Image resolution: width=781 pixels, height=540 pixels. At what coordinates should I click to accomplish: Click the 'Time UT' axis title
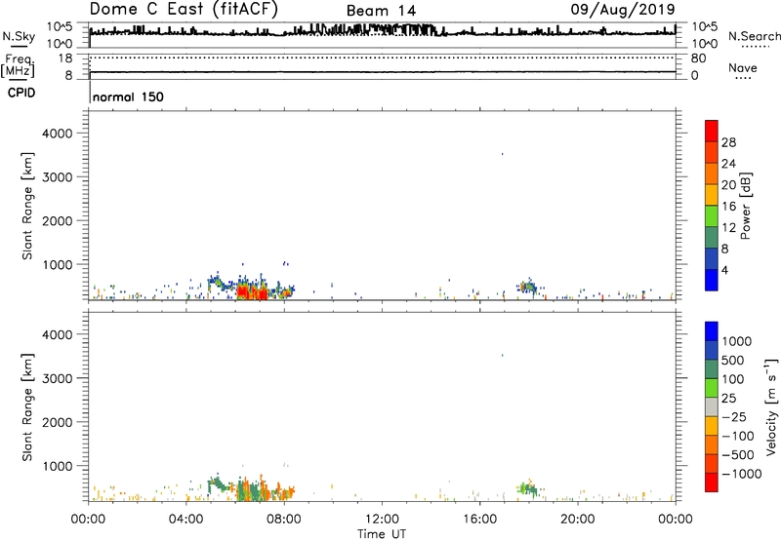pyautogui.click(x=382, y=534)
